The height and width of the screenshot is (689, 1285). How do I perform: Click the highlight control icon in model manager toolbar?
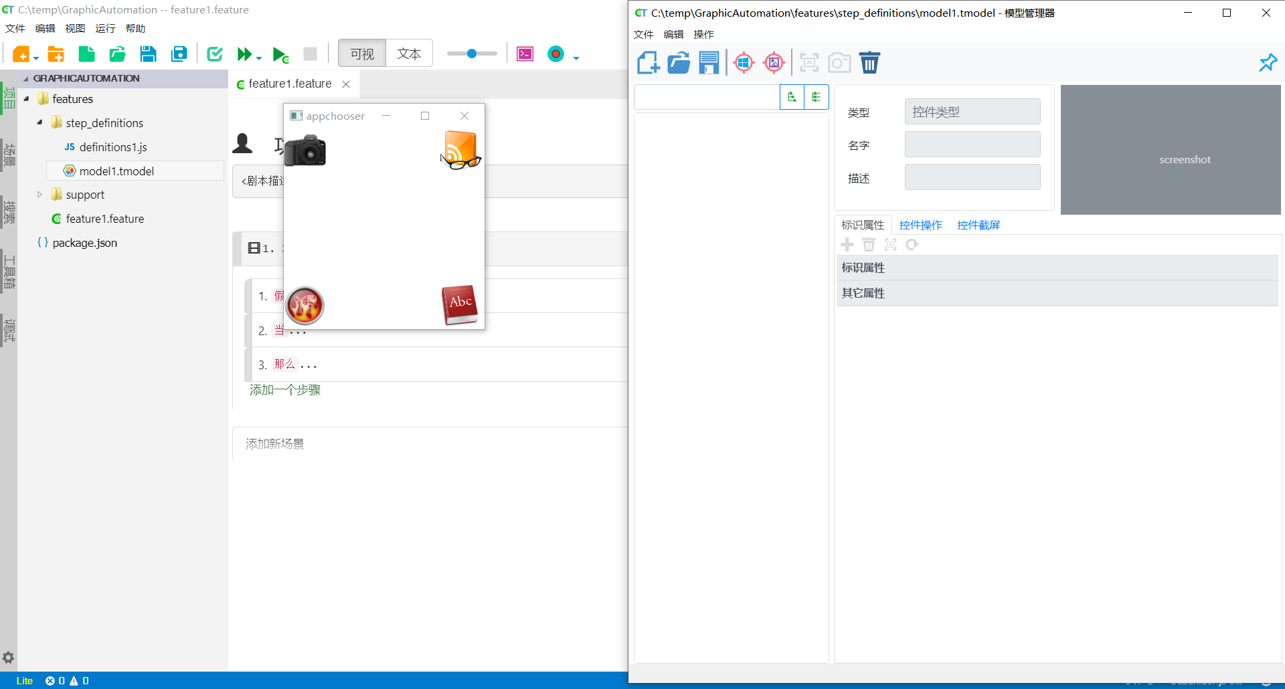809,63
